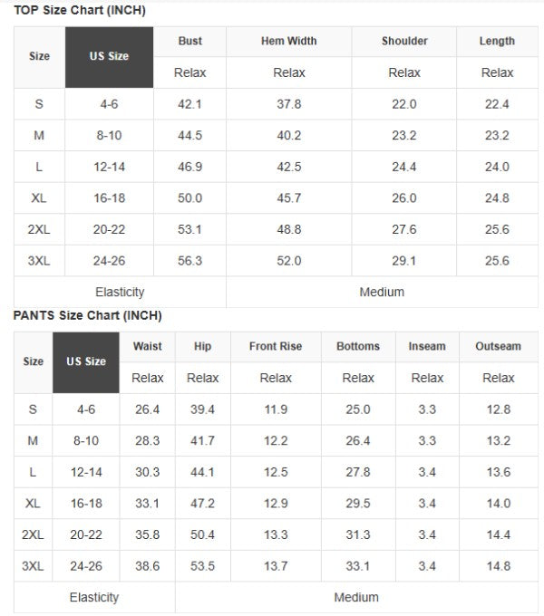Click the 38.6 waist measurement for 3XL
This screenshot has width=544, height=616.
148,566
